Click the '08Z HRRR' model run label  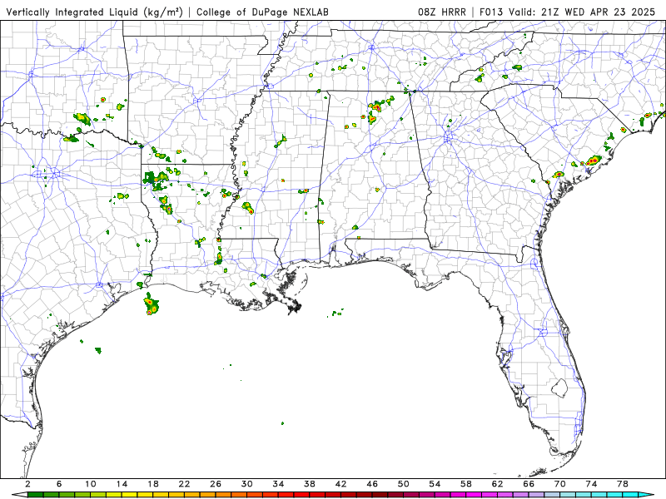point(442,12)
